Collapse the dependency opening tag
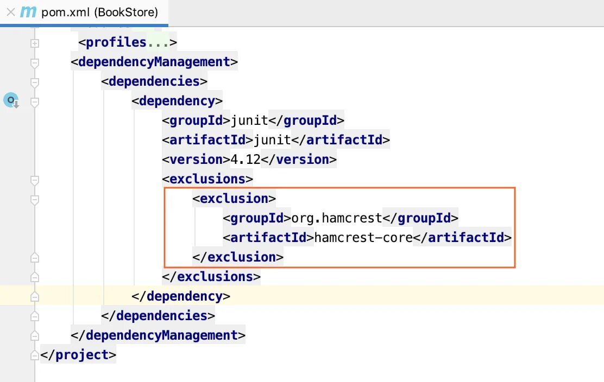This screenshot has width=604, height=382. pyautogui.click(x=35, y=102)
